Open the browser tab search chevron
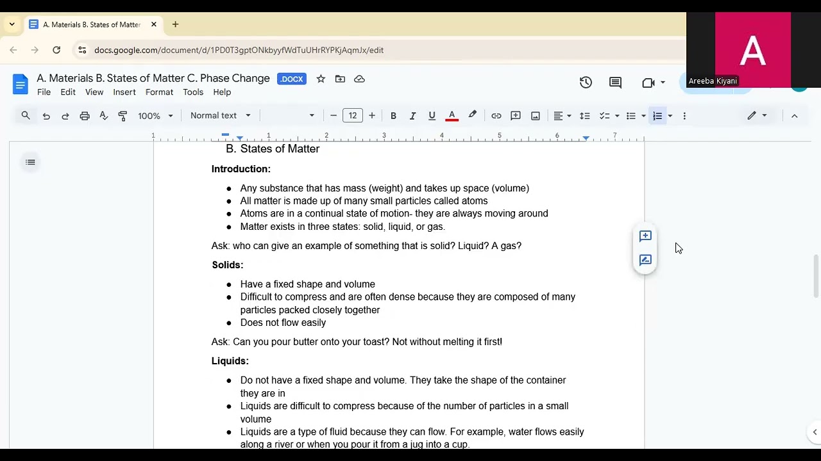 click(x=12, y=24)
